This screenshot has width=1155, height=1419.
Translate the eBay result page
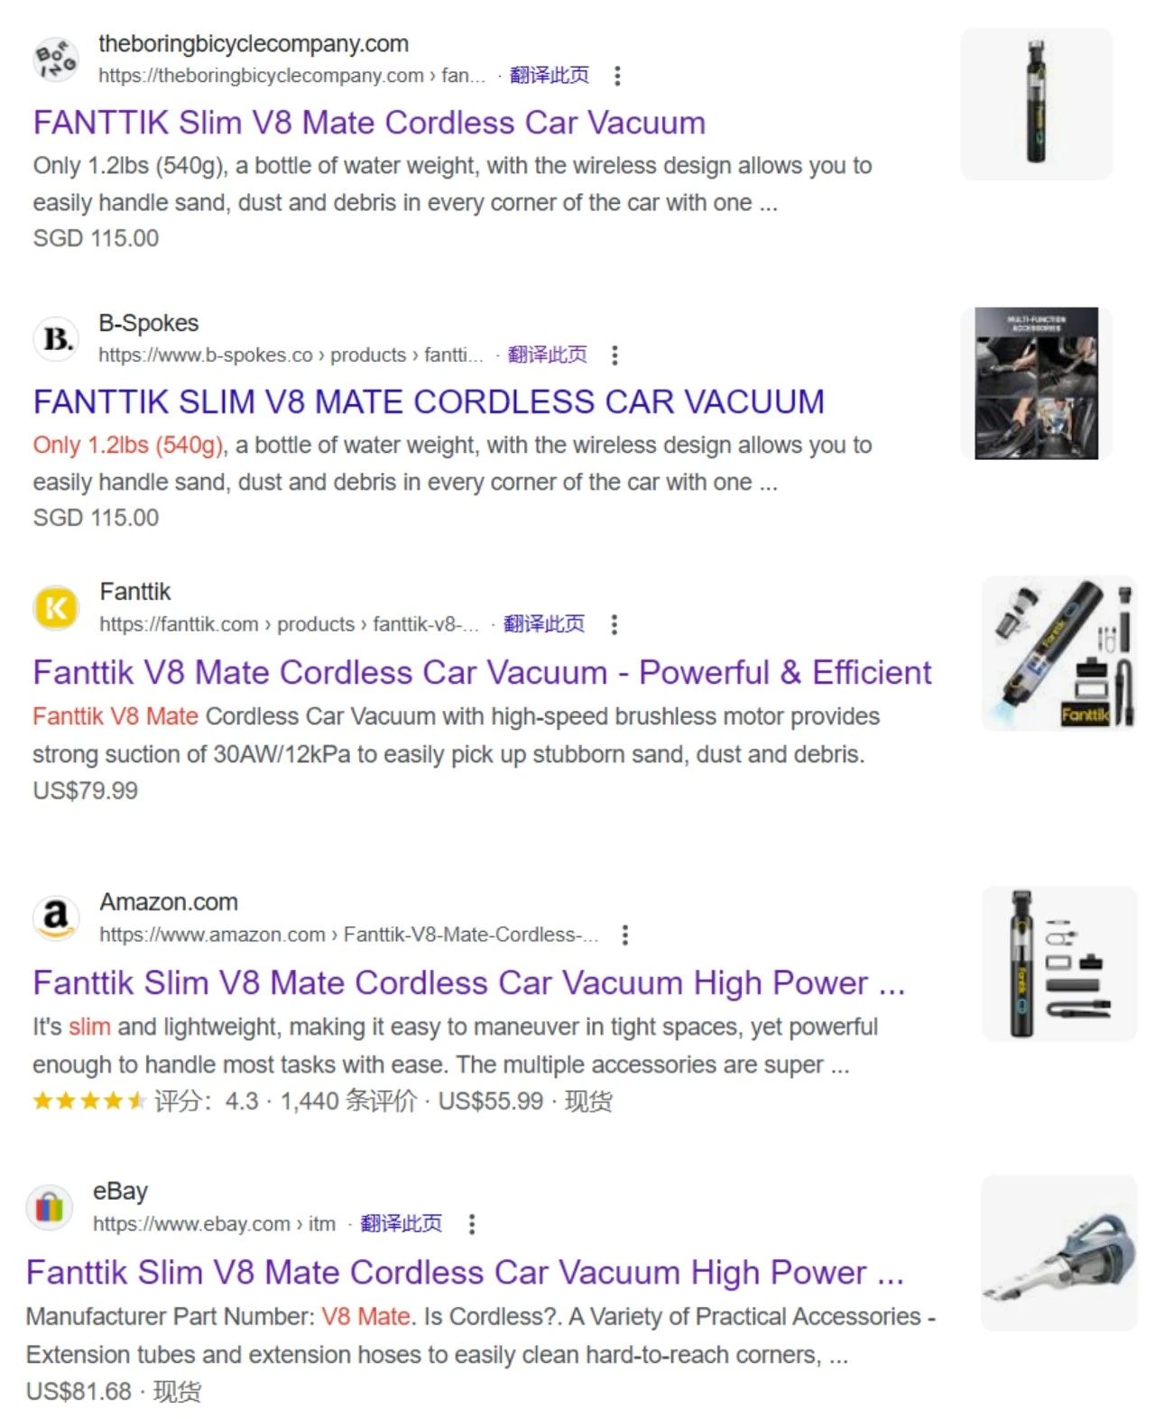[401, 1223]
